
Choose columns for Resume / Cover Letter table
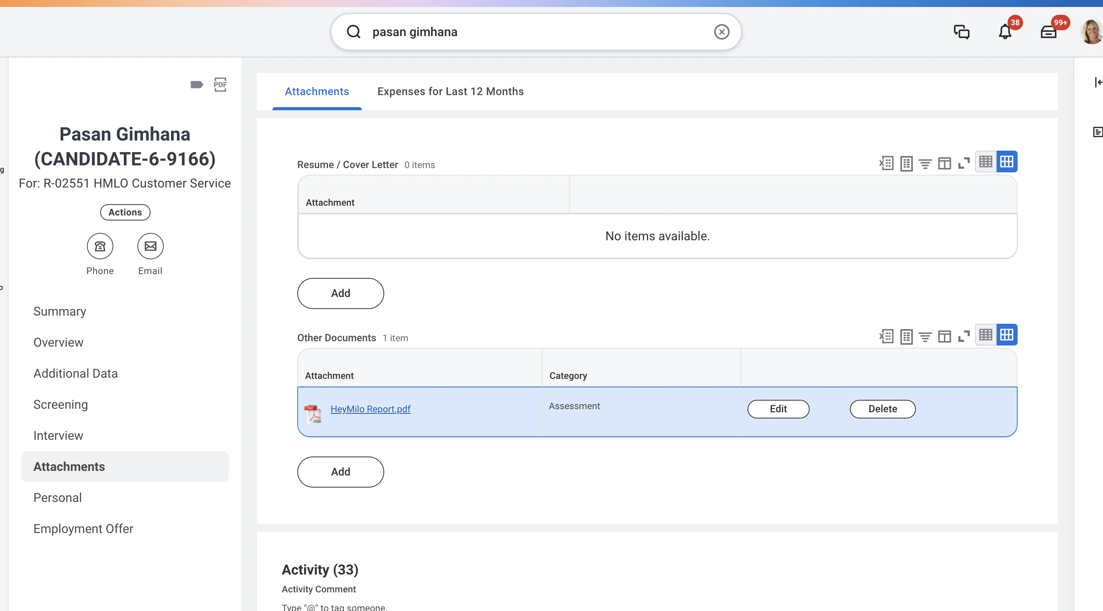pyautogui.click(x=944, y=163)
